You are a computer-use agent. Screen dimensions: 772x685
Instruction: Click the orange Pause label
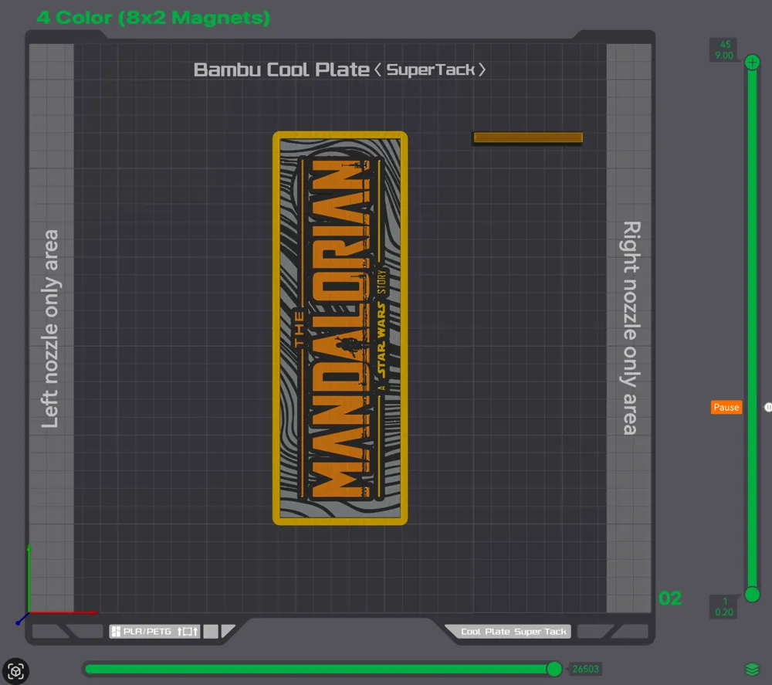(726, 407)
